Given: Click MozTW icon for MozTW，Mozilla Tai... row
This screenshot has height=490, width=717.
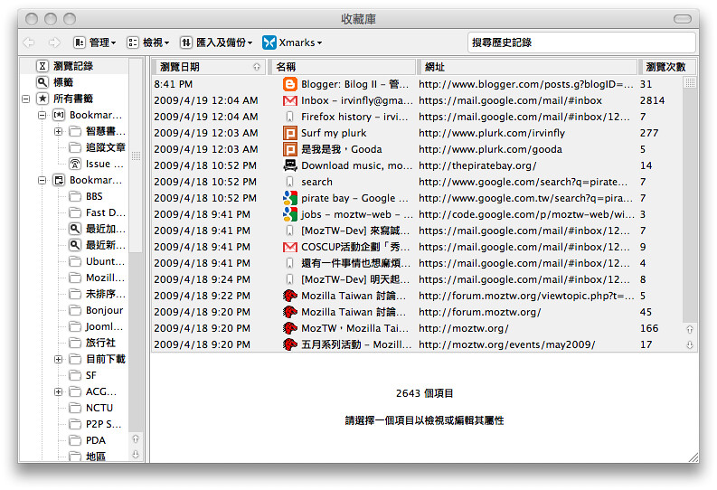Looking at the screenshot, I should point(290,328).
